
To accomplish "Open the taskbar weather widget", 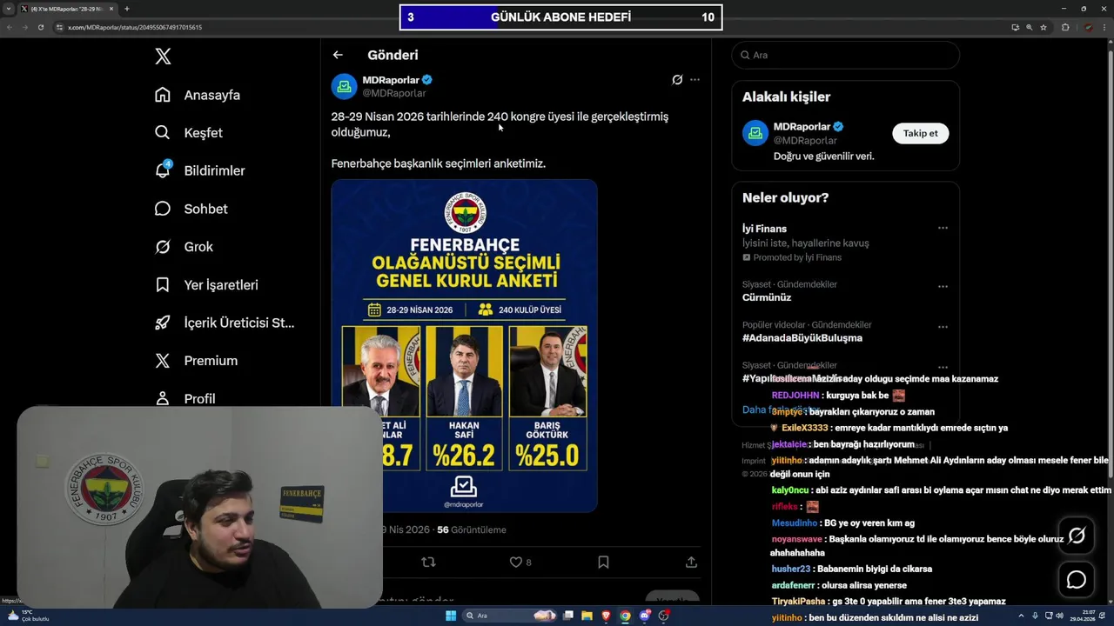I will pos(28,616).
